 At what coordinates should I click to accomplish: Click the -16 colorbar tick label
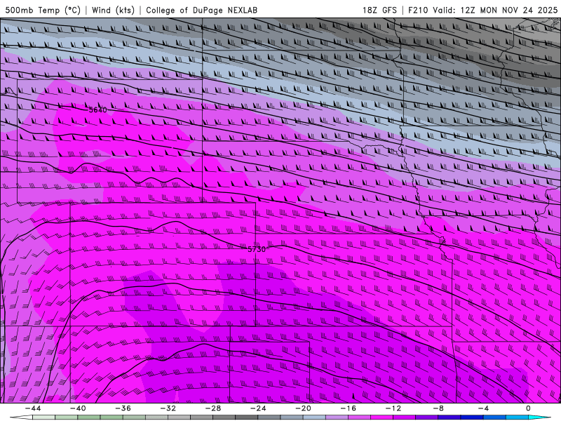tap(348, 408)
